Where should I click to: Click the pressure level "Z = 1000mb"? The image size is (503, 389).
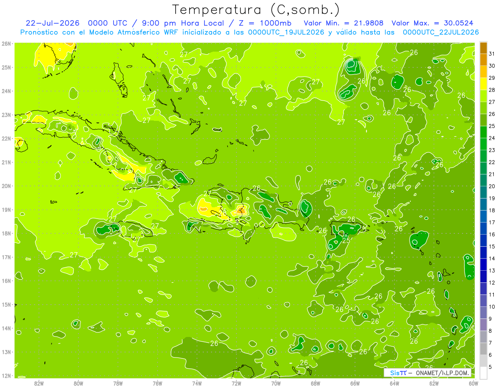(265, 23)
